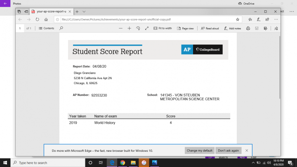Zoom out of the PDF
This screenshot has width=297, height=167.
[x=120, y=28]
